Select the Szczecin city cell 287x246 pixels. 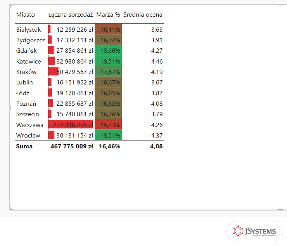(28, 114)
